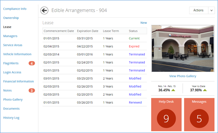Open Financial Information section
218x133 pixels.
pos(18,81)
